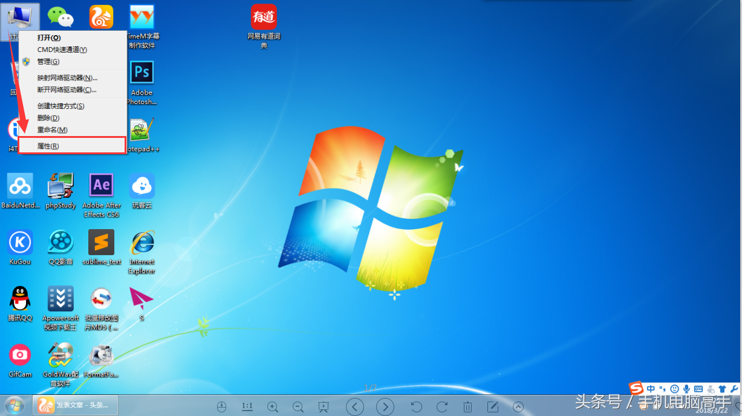The image size is (742, 416).
Task: Click 属性(R) in the context menu
Action: tap(48, 146)
